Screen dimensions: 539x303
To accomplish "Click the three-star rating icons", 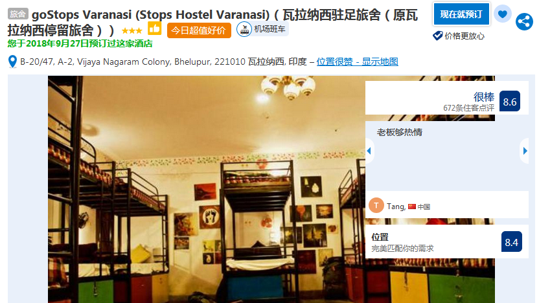I will (132, 31).
